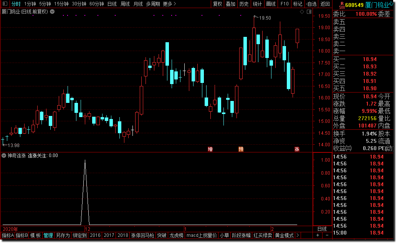397x243 pixels.
Task: Select the 30分钟 period
Action: coord(79,4)
